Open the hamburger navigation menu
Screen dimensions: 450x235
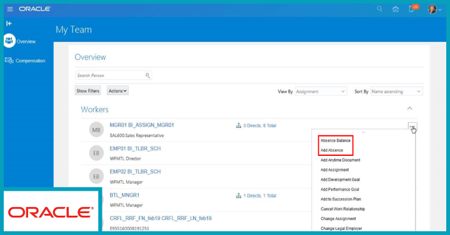tap(10, 9)
